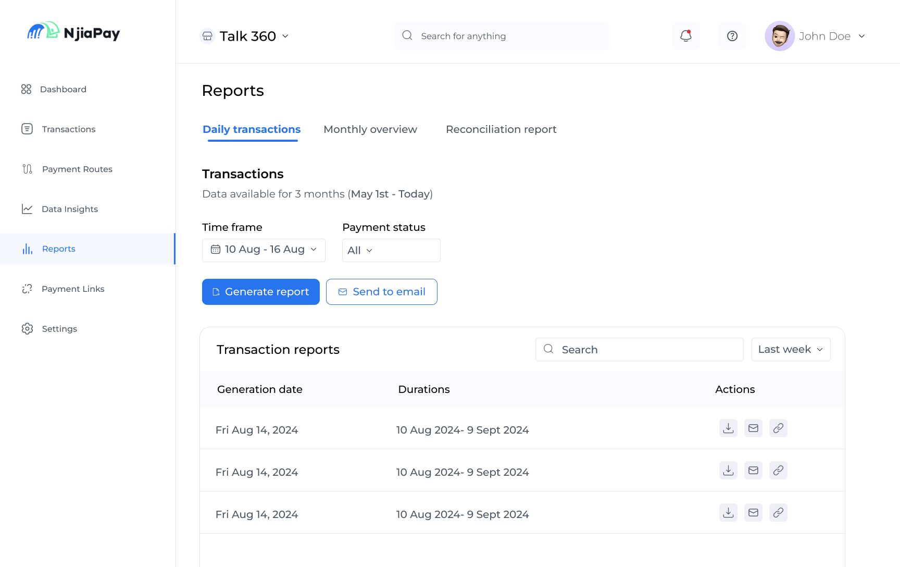Click the Payment Links icon

pos(27,289)
